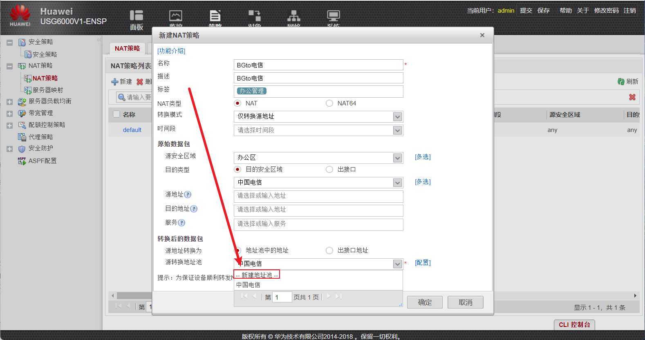Open 保存 in the top bar

coord(544,11)
